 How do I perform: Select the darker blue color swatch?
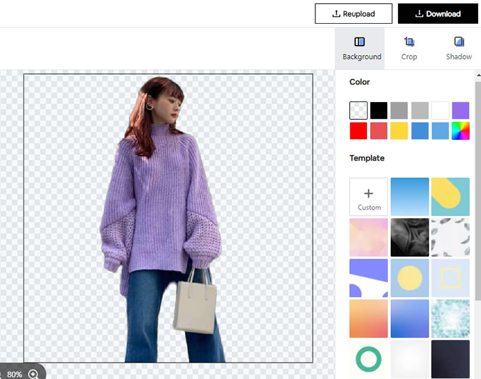pos(420,131)
